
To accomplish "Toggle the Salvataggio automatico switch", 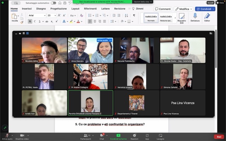I will click(53, 3).
